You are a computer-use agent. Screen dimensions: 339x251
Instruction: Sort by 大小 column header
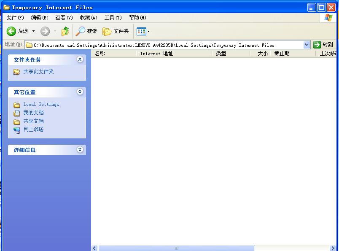(260, 54)
